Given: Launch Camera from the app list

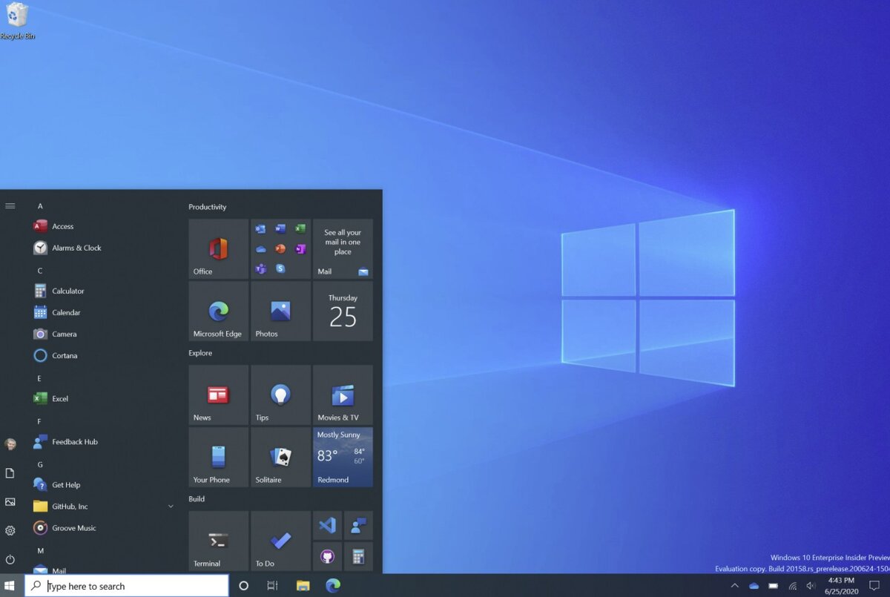Looking at the screenshot, I should click(x=105, y=334).
